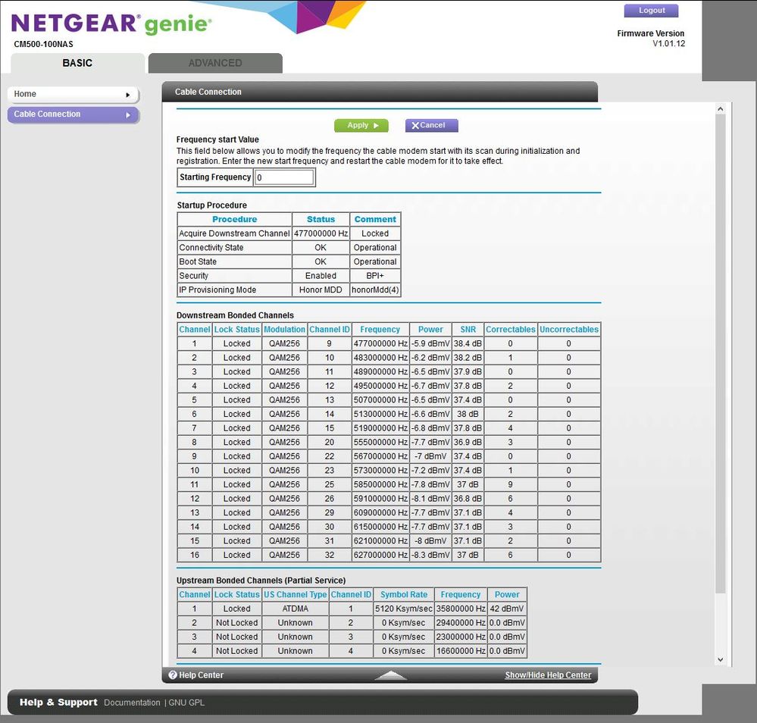Click the scrollbar up arrow
The image size is (757, 723).
point(721,109)
